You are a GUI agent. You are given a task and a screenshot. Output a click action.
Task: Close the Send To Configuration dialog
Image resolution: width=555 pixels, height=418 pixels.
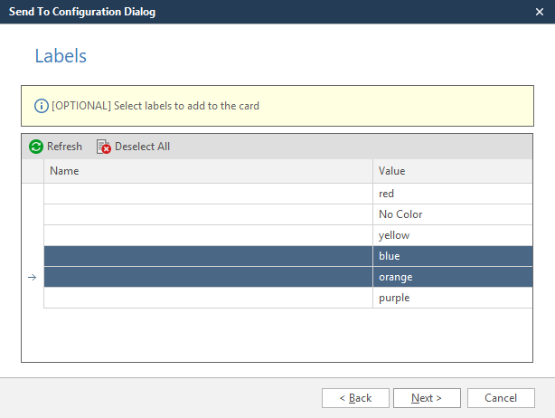(x=539, y=12)
